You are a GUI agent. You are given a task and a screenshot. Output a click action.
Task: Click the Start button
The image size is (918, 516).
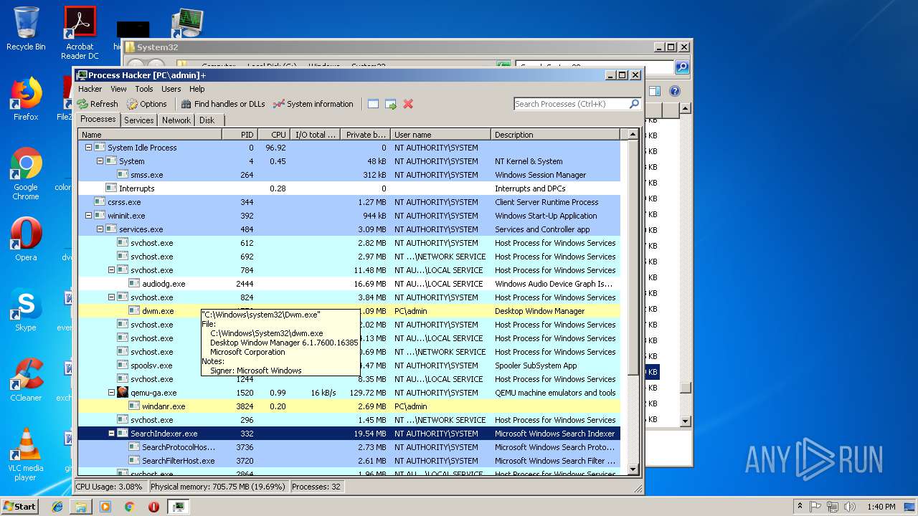coord(20,506)
